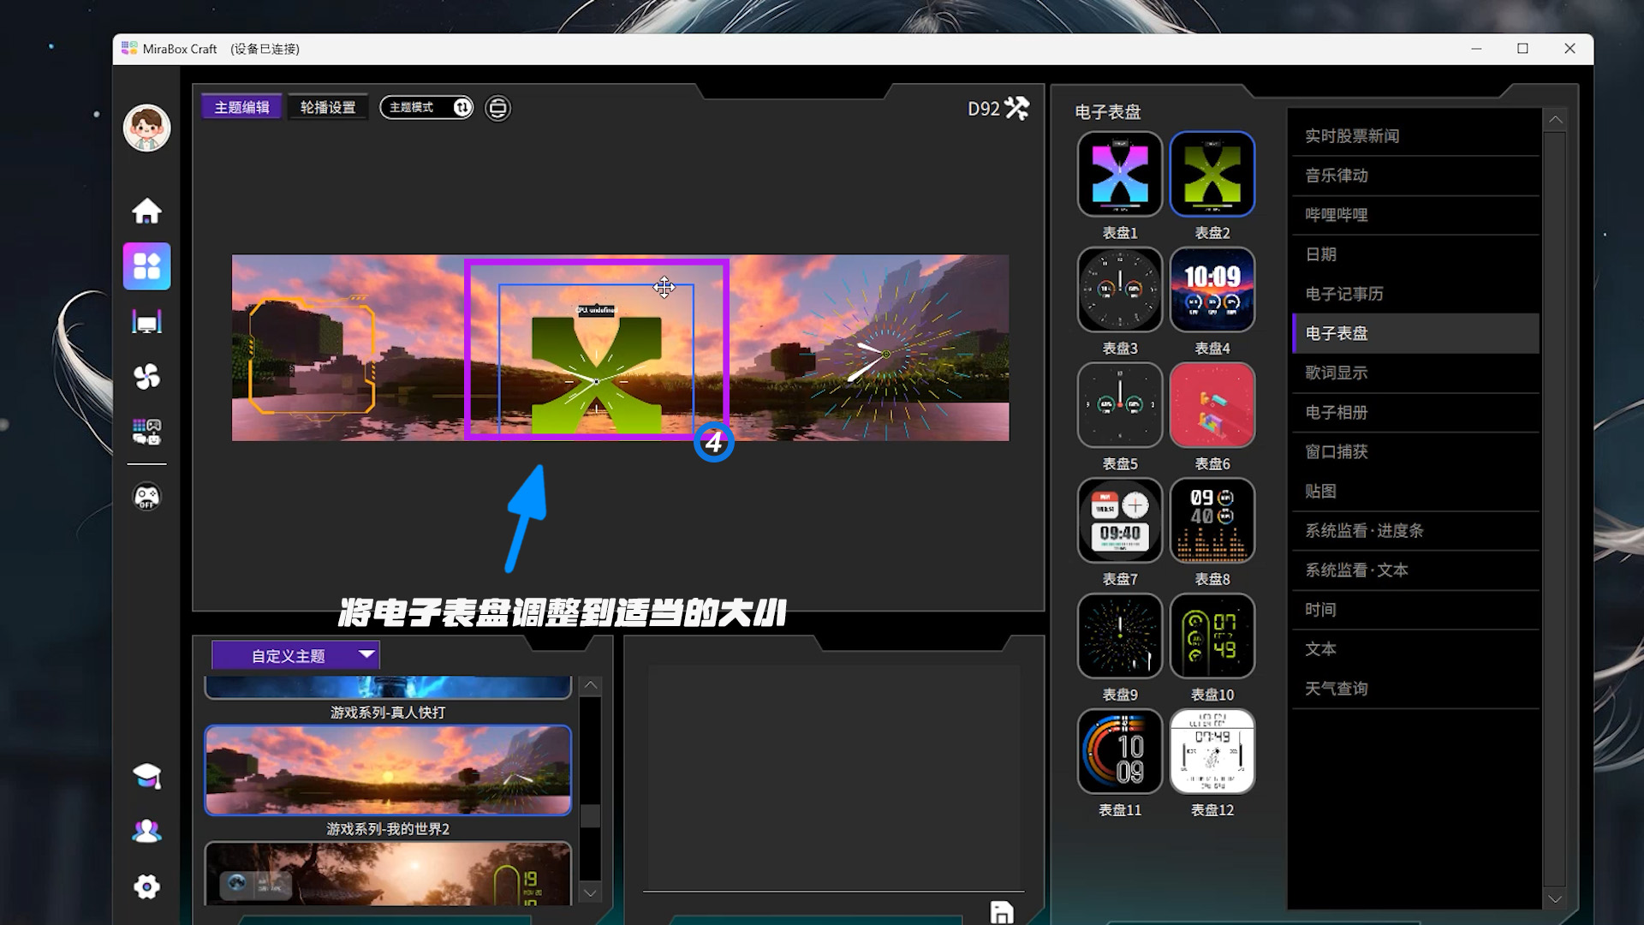This screenshot has height=925, width=1644.
Task: Select the sunset temple theme thumbnail at the bottom
Action: click(x=388, y=873)
